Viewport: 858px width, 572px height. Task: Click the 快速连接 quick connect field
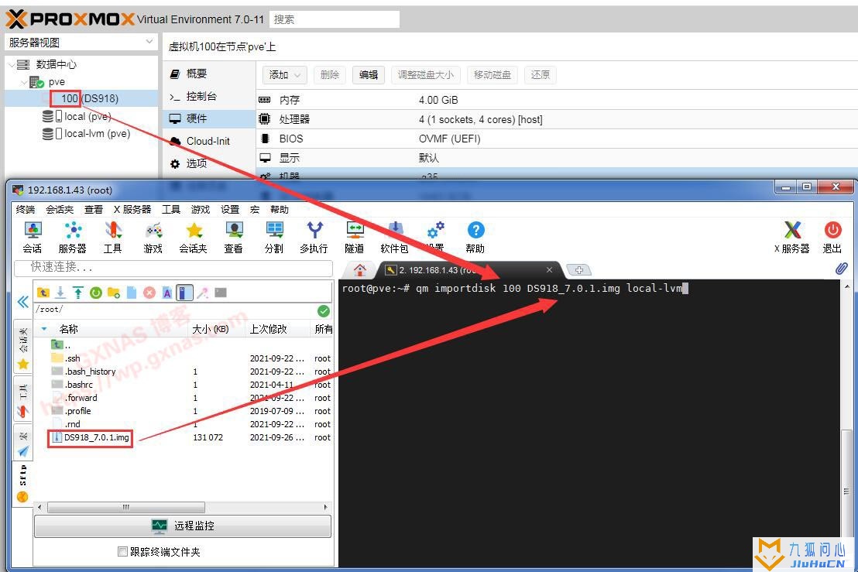point(173,267)
